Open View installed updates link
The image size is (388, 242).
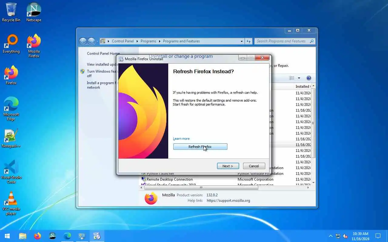tap(102, 64)
